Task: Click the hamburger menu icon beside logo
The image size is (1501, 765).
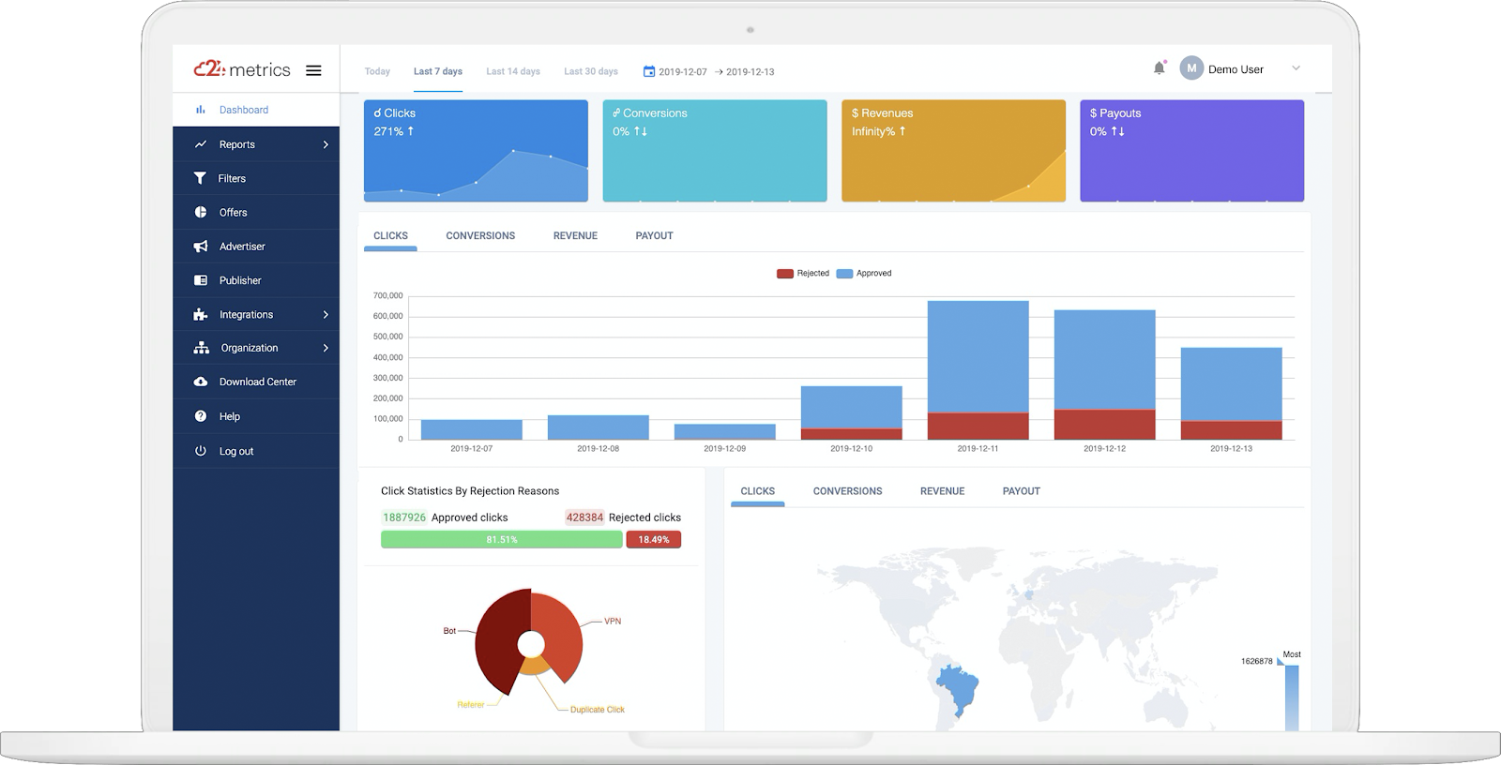Action: click(x=313, y=70)
